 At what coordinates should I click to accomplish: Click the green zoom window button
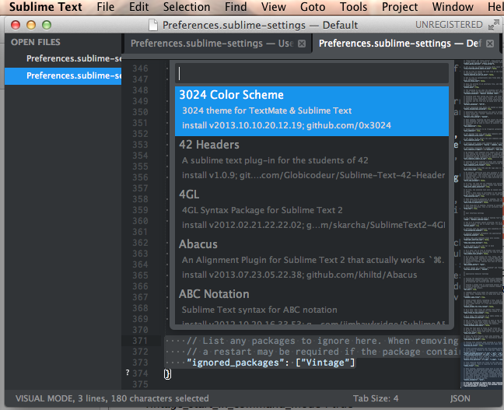pos(47,25)
